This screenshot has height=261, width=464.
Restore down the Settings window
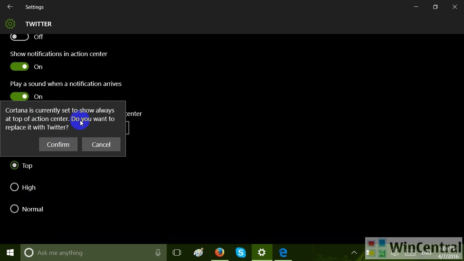435,7
